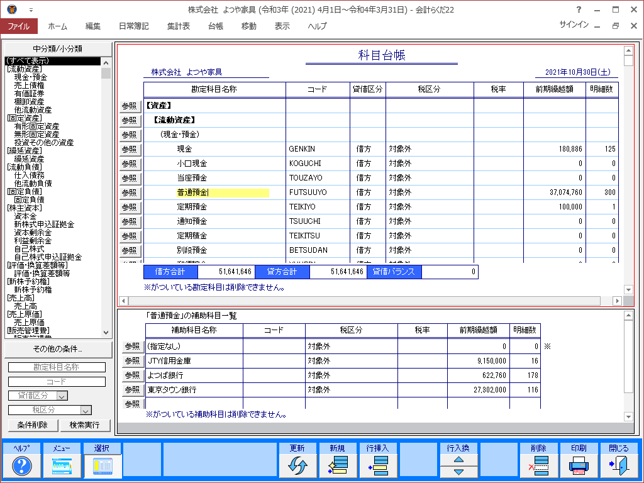The image size is (644, 483).
Task: Open the 集計表 menu
Action: point(179,26)
